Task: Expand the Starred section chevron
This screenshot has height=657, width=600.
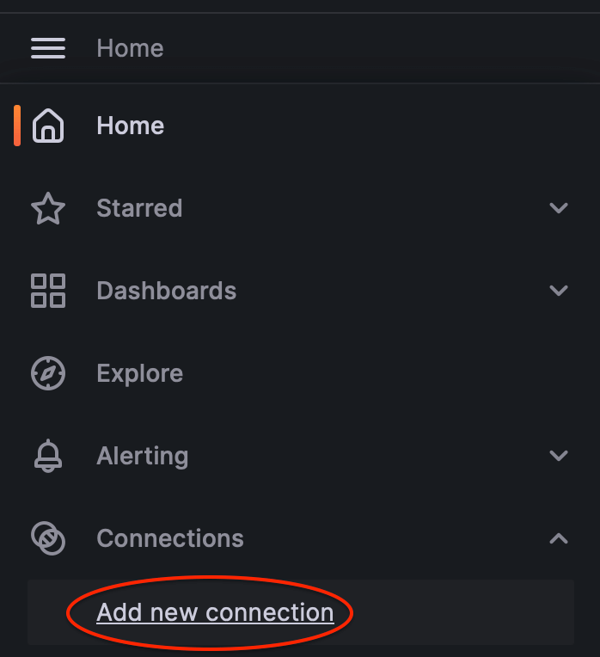Action: click(x=559, y=208)
